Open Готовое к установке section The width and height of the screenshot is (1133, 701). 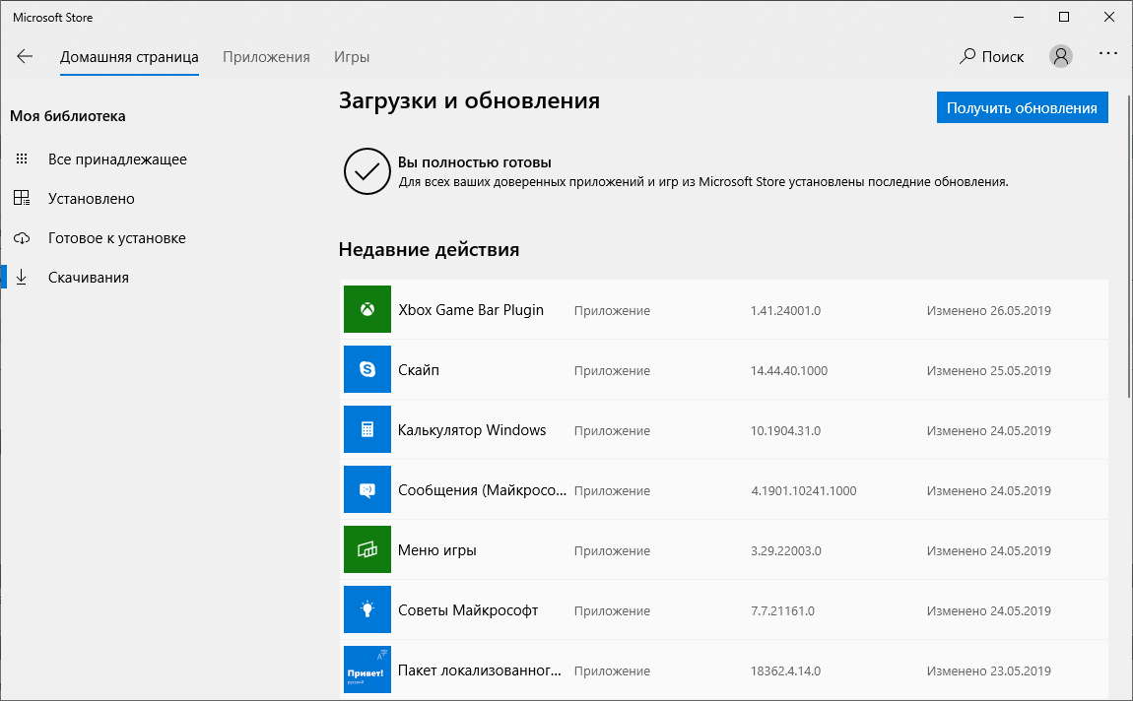click(x=117, y=238)
